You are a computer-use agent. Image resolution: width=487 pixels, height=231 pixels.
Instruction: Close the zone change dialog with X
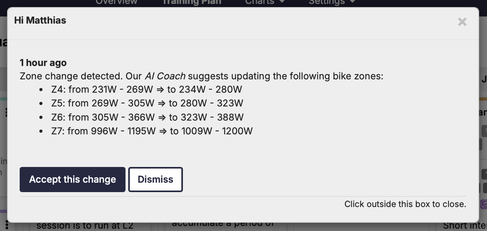point(462,22)
